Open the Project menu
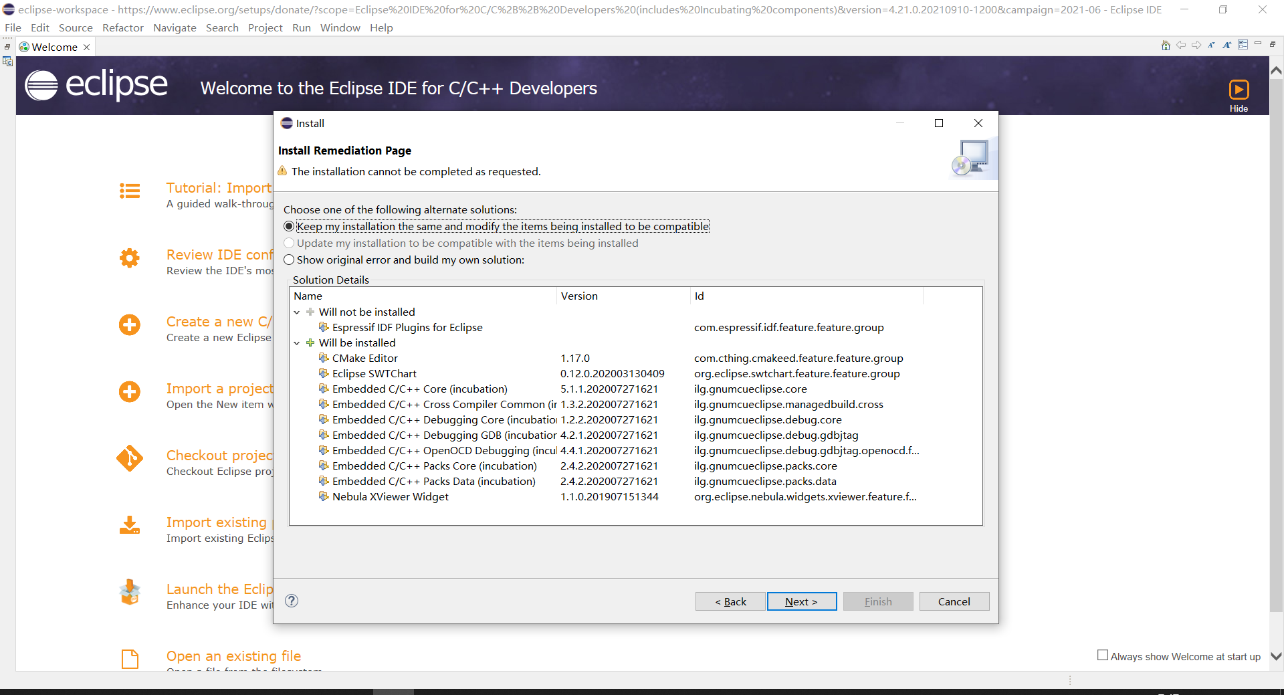The height and width of the screenshot is (695, 1284). click(x=265, y=27)
